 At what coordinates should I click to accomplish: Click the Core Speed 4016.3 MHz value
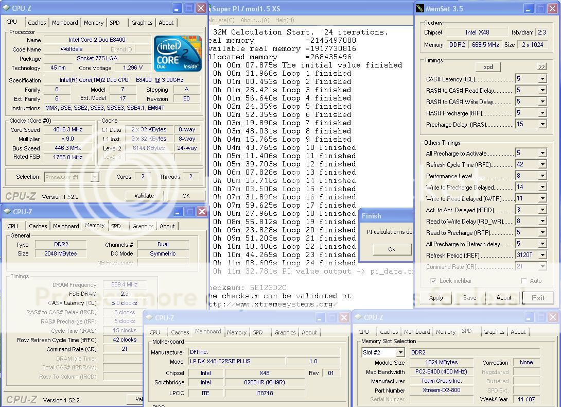pos(68,129)
